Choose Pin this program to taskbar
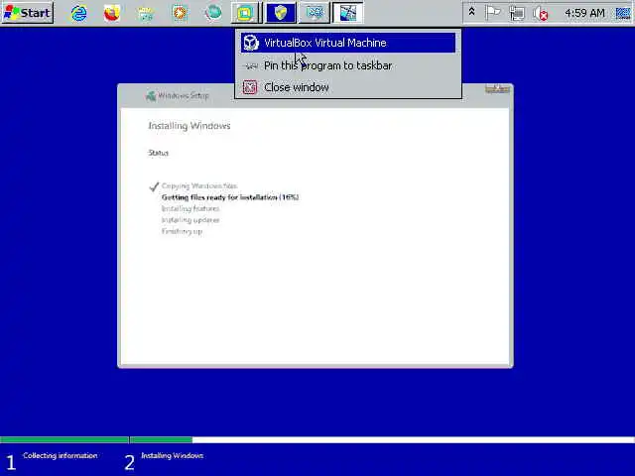The height and width of the screenshot is (476, 635). [x=348, y=65]
